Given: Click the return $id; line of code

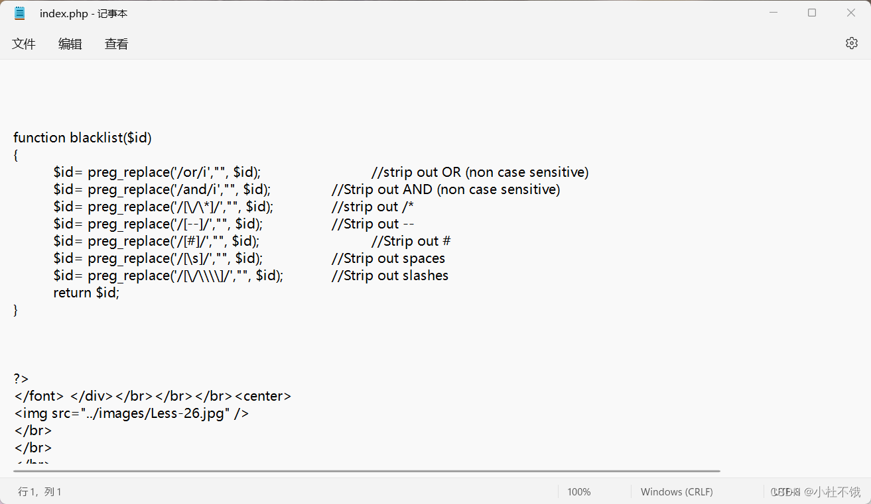Looking at the screenshot, I should click(x=86, y=292).
